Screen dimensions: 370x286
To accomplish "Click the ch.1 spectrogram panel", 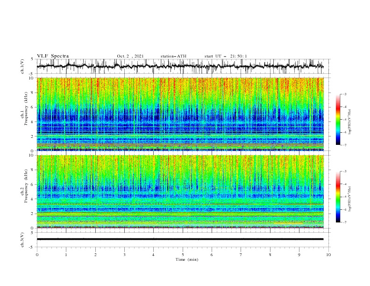I will (x=180, y=114).
